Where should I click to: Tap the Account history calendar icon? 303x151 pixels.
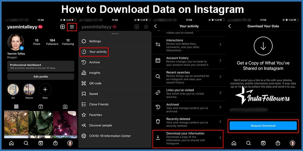pyautogui.click(x=158, y=60)
